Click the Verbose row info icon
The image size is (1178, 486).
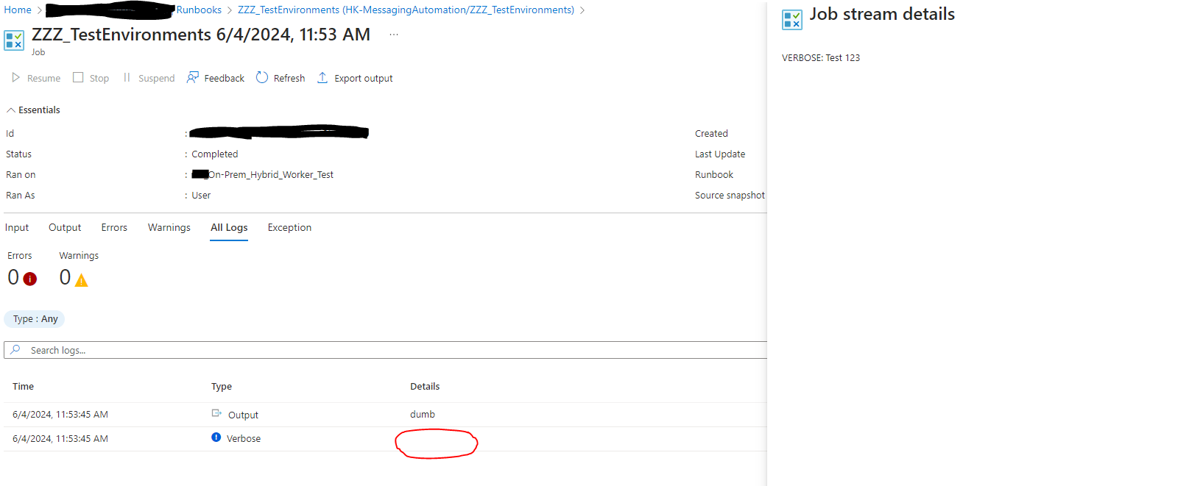pos(216,437)
